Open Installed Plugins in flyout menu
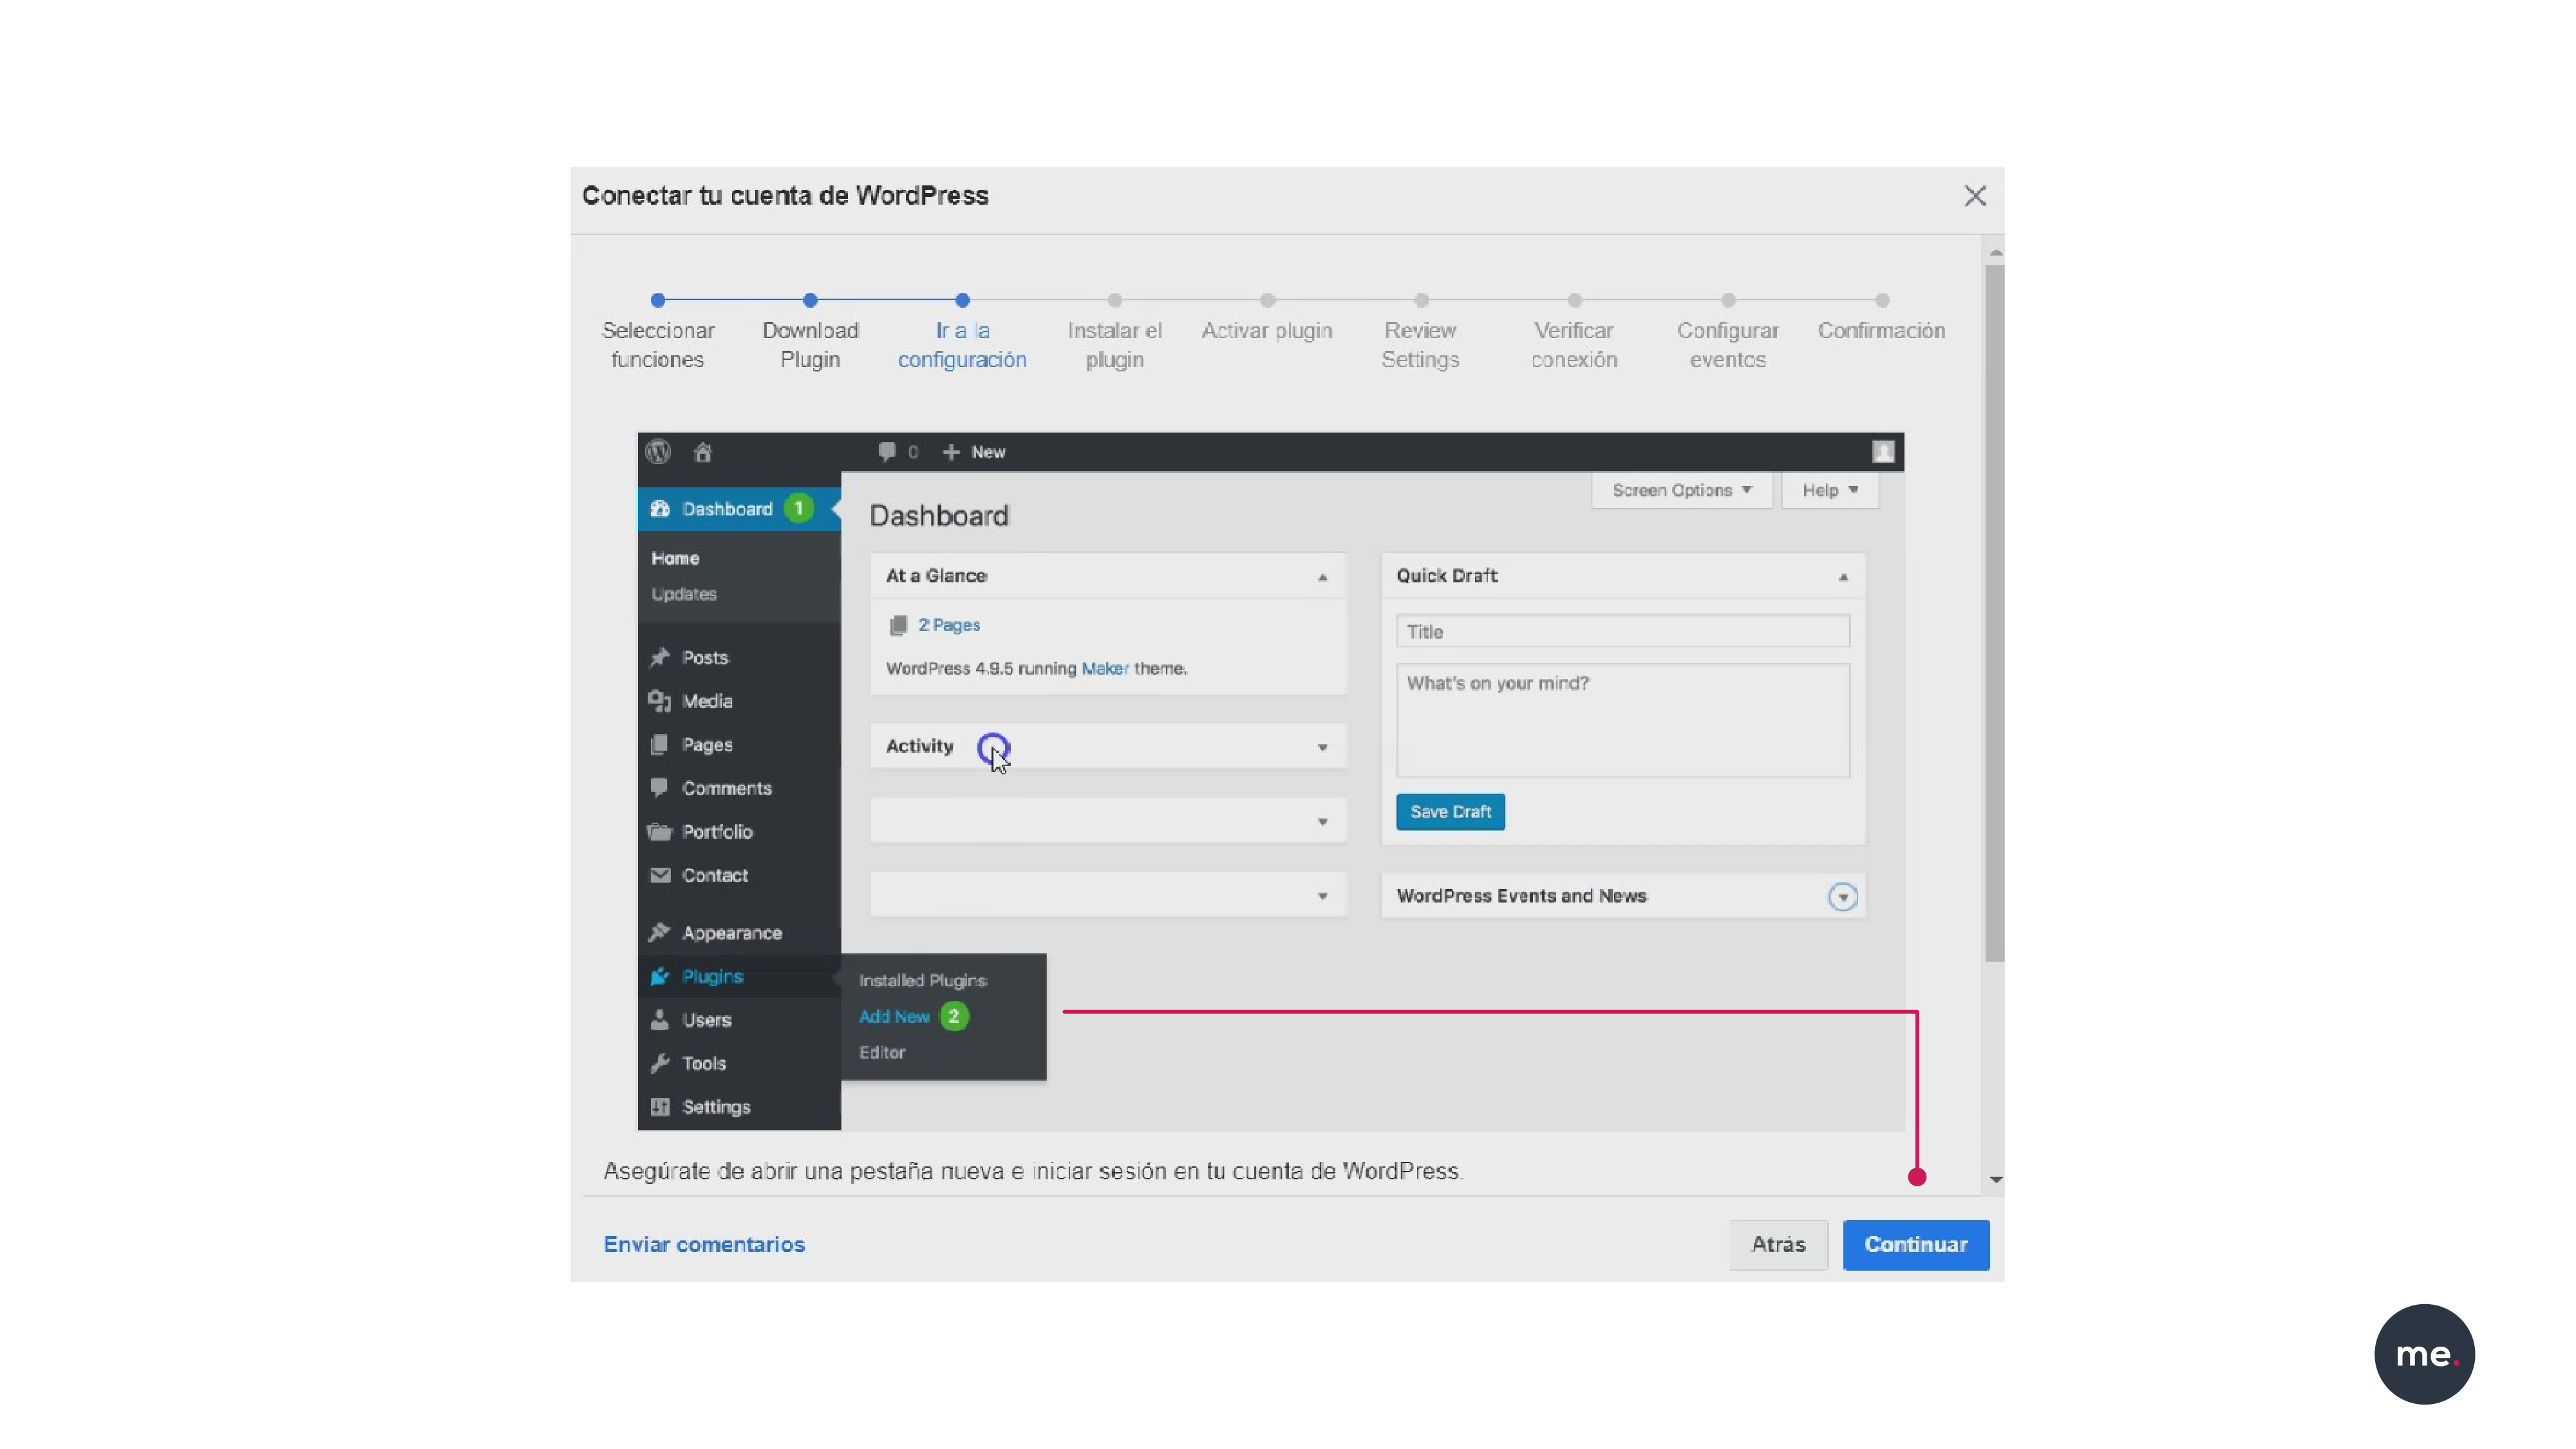 click(x=922, y=981)
